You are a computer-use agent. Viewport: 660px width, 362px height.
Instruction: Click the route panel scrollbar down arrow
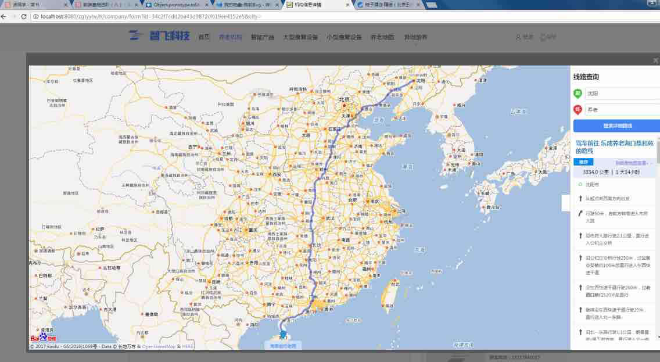pyautogui.click(x=658, y=336)
